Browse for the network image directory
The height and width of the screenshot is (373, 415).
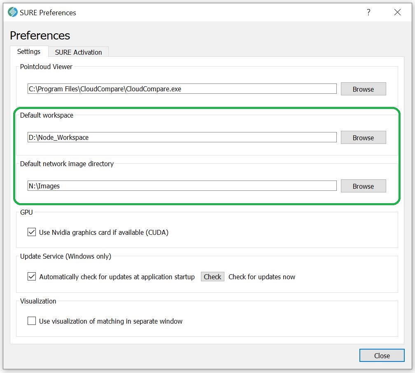363,186
